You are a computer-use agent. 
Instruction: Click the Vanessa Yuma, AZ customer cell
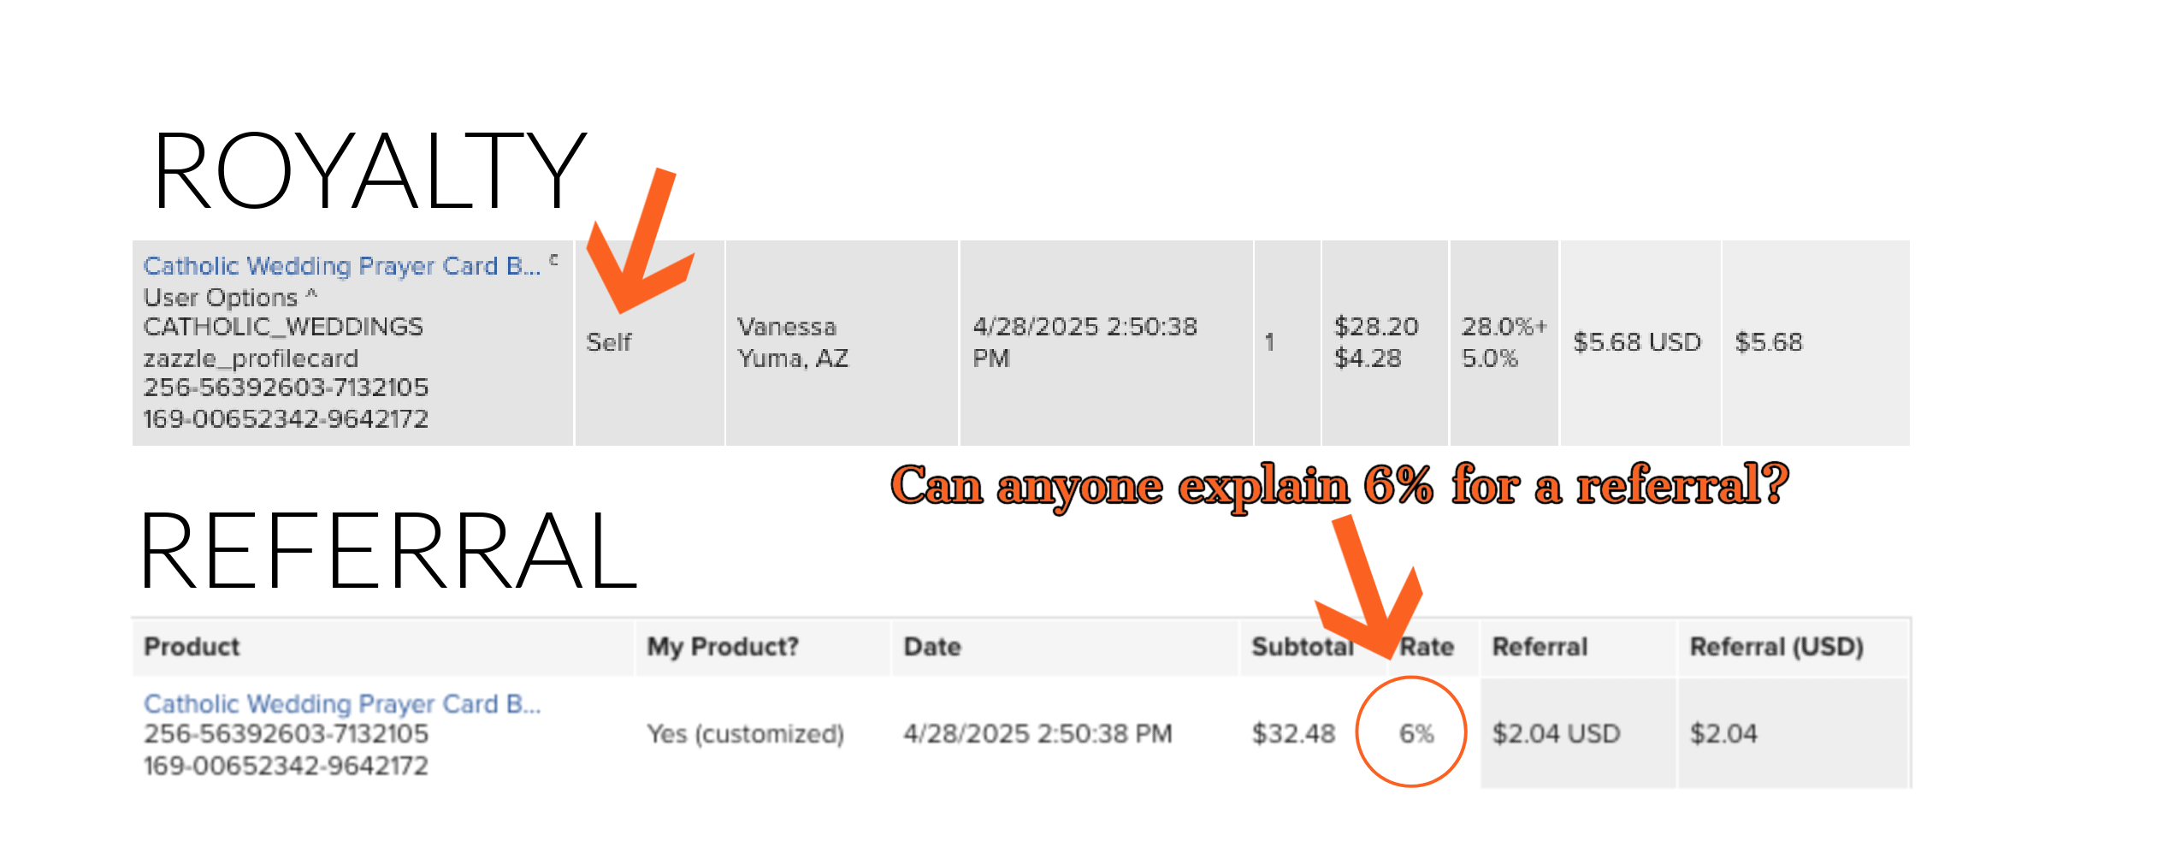793,342
